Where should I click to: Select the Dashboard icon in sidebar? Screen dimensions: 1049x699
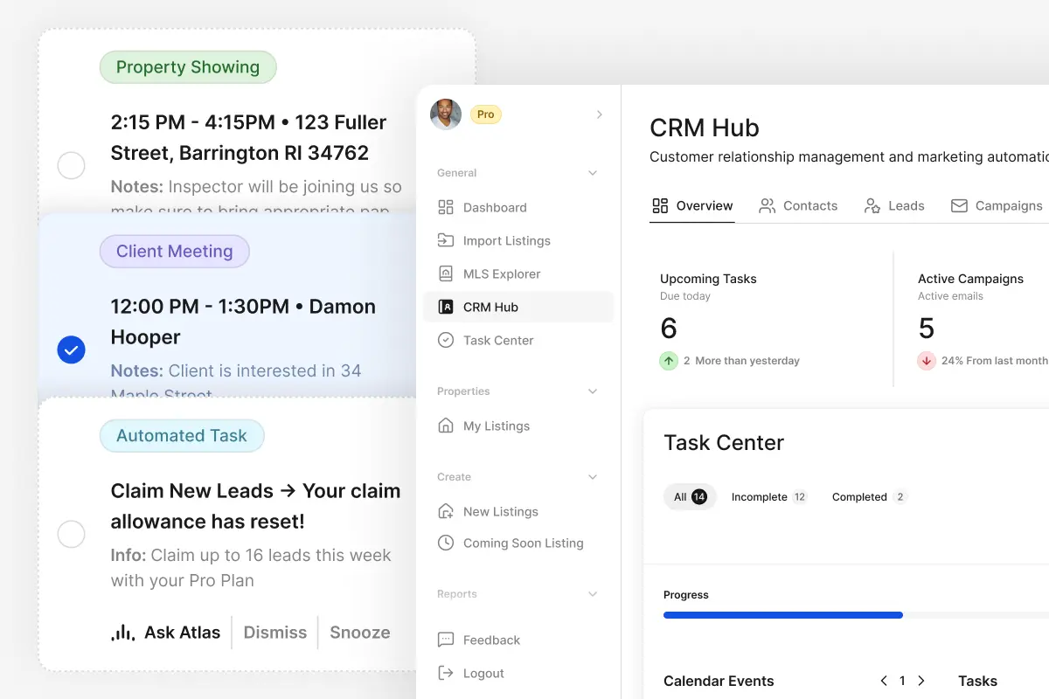(x=446, y=207)
